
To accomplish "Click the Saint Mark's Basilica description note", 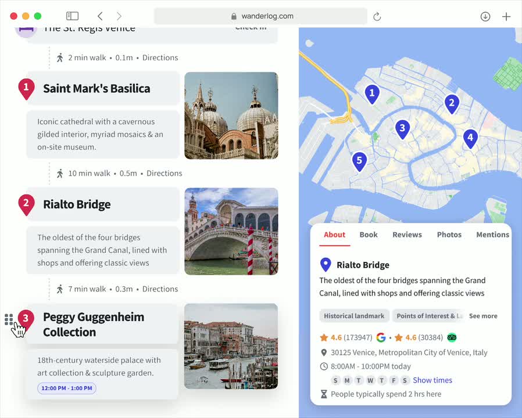I will tap(103, 134).
